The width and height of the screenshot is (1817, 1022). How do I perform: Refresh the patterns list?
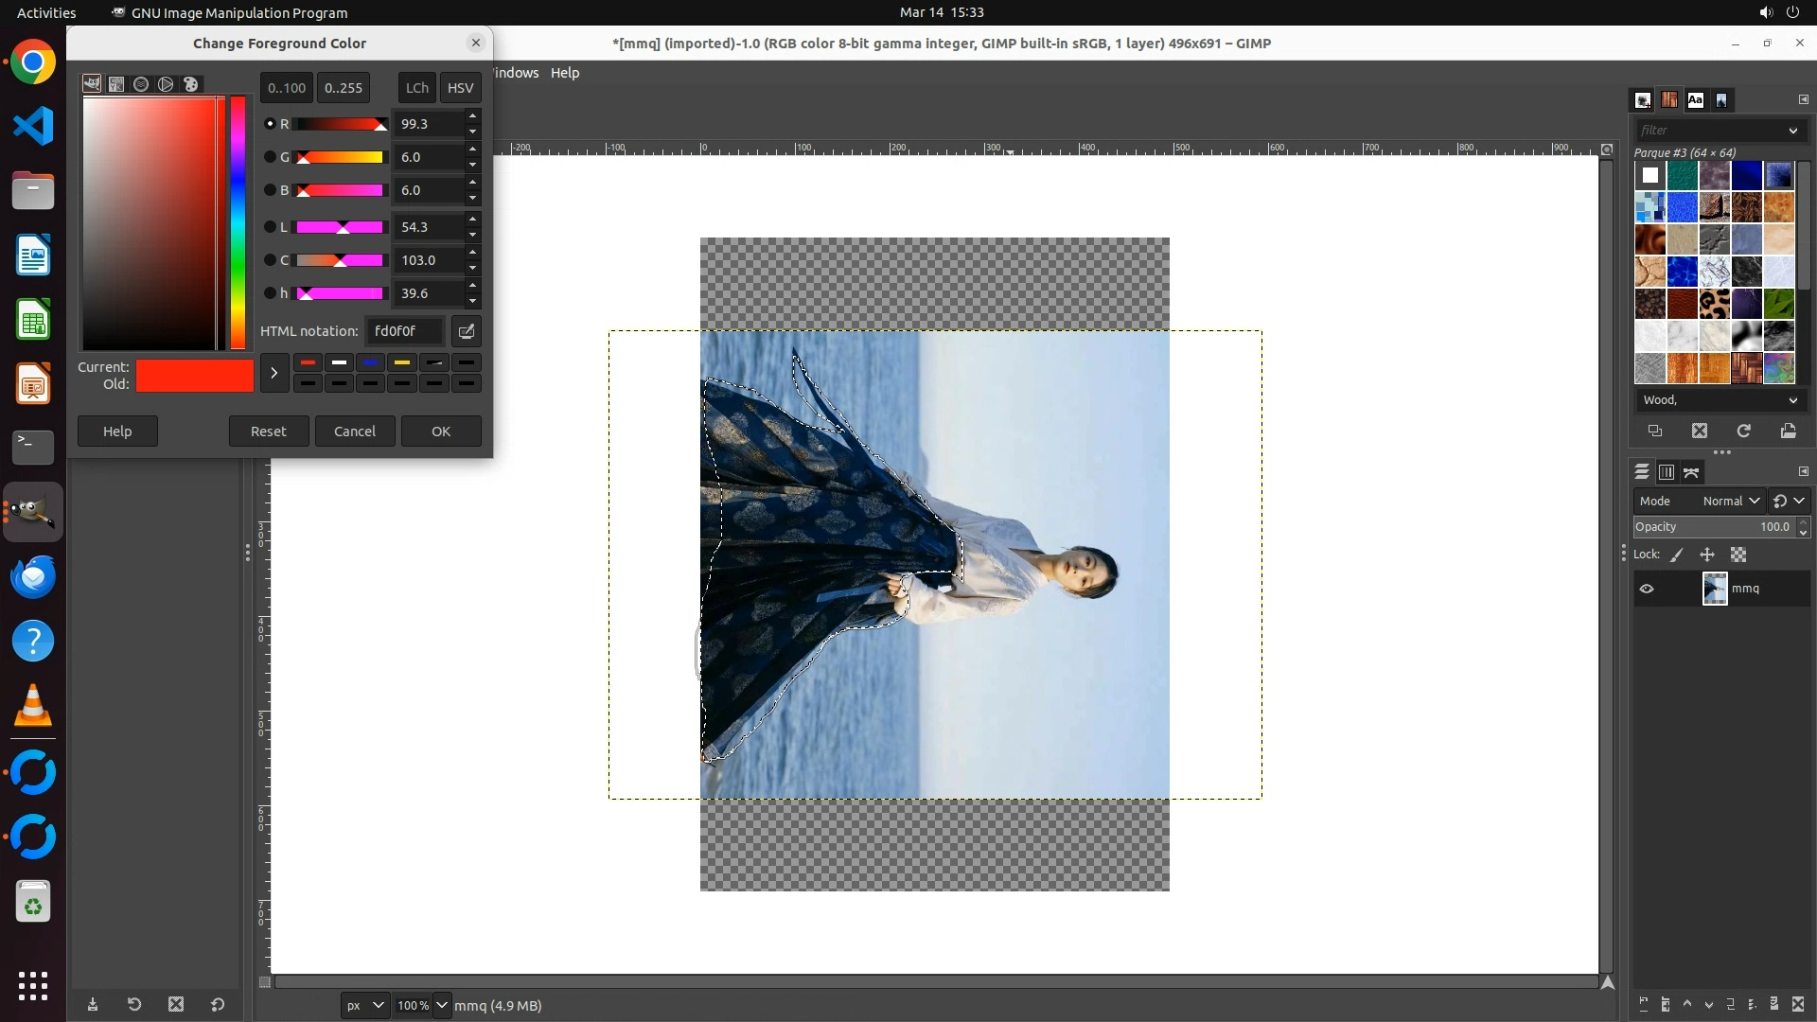pyautogui.click(x=1743, y=431)
